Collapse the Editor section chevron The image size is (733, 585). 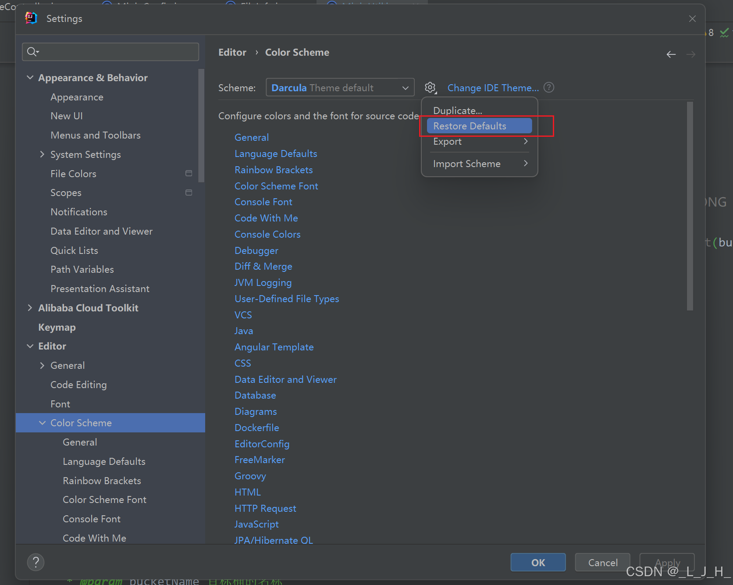[30, 346]
